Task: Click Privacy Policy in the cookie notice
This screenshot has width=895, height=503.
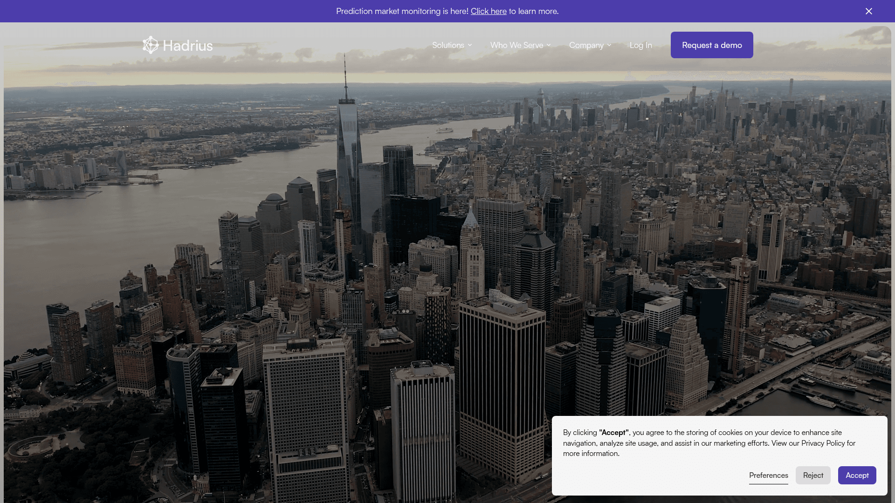Action: (823, 443)
